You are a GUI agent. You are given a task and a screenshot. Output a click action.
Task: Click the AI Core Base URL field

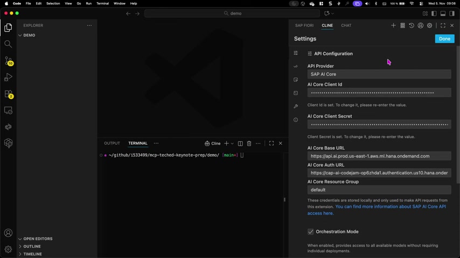(x=379, y=156)
